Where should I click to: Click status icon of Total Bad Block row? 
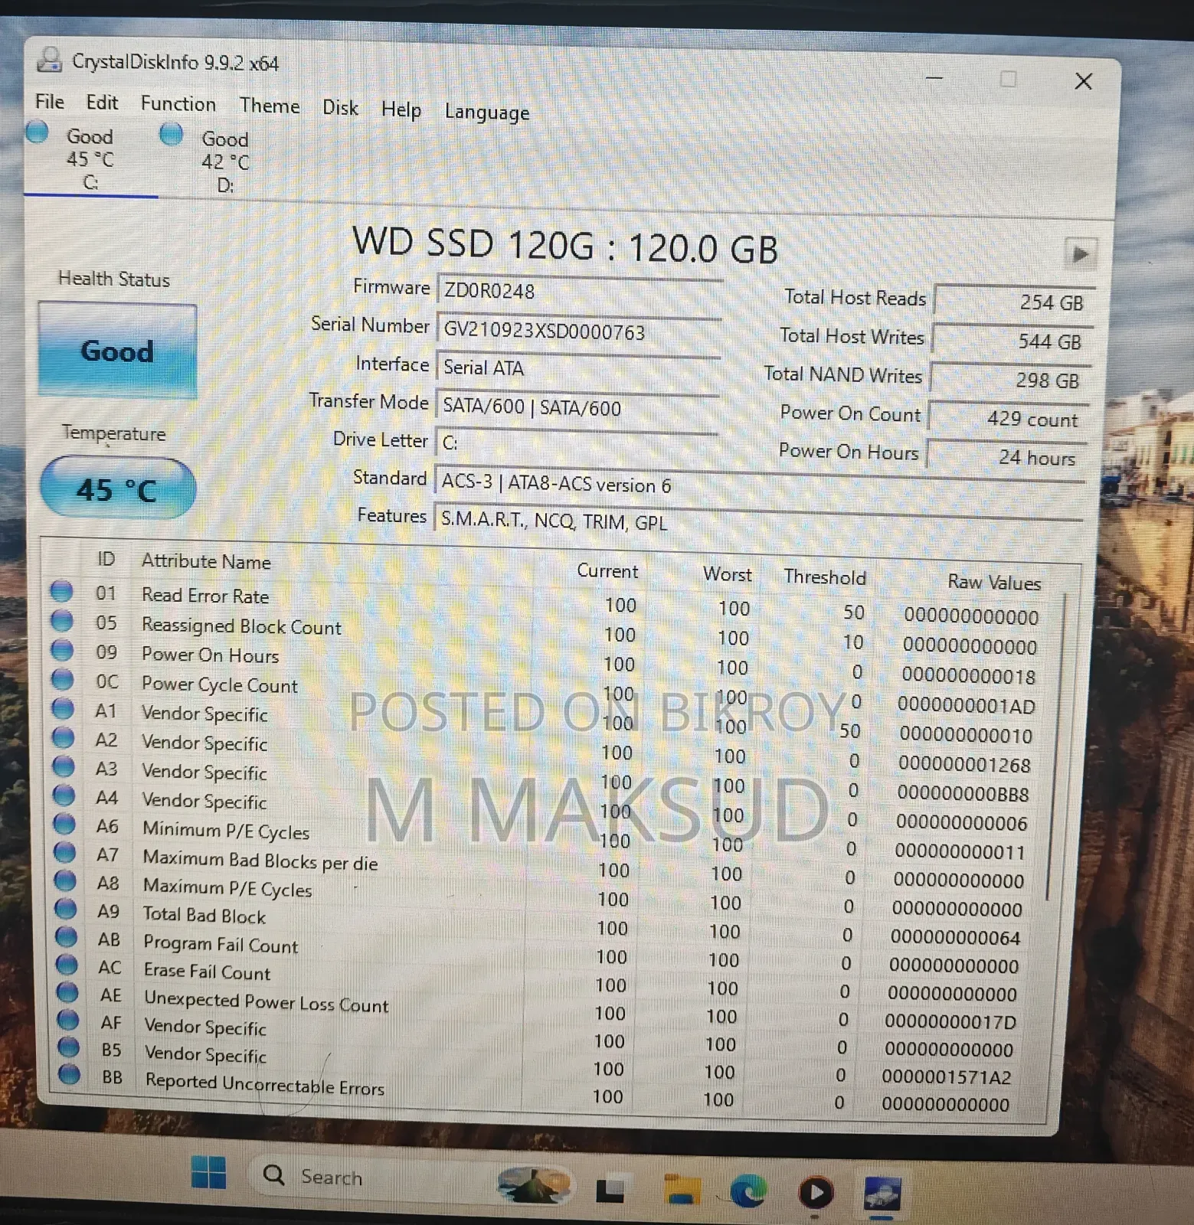pyautogui.click(x=67, y=909)
